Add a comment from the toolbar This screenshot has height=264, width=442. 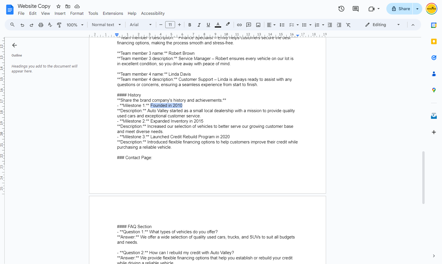click(x=249, y=25)
